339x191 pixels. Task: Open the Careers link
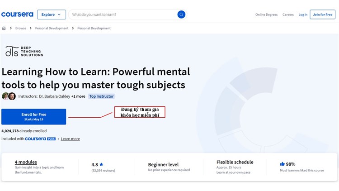(x=288, y=14)
